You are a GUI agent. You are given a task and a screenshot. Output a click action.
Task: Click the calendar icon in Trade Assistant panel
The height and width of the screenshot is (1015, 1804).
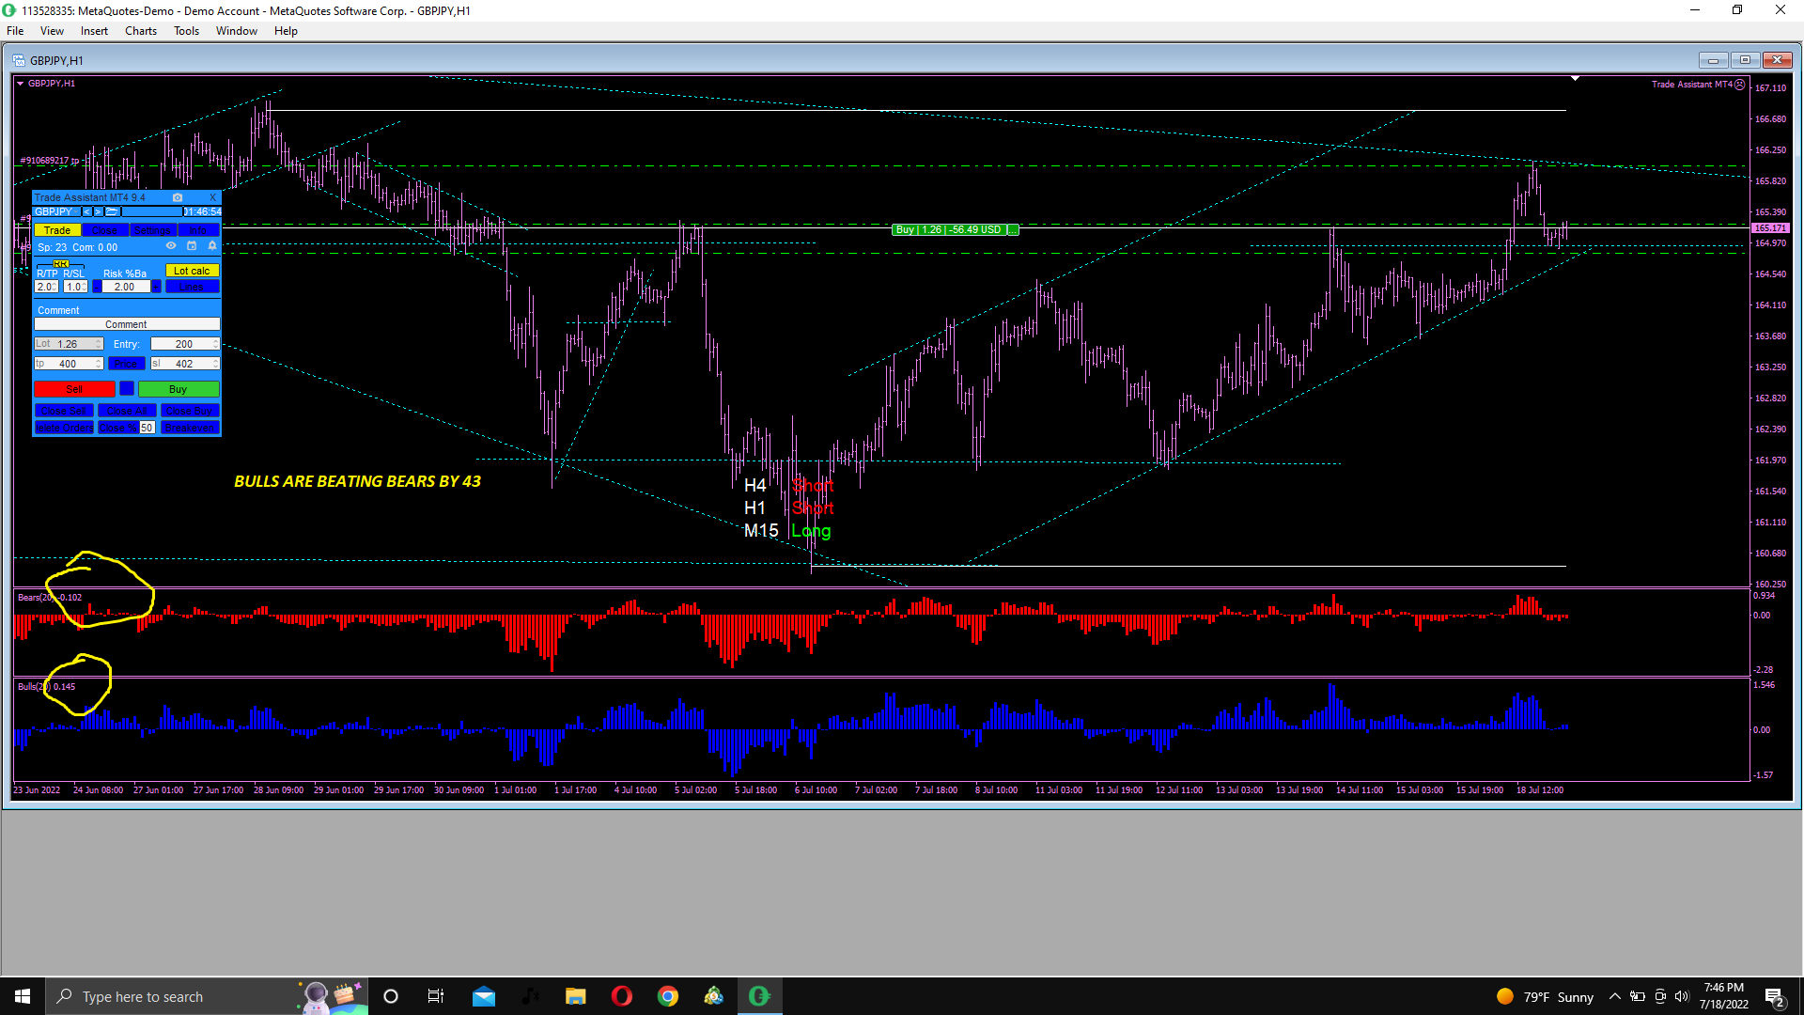point(192,245)
